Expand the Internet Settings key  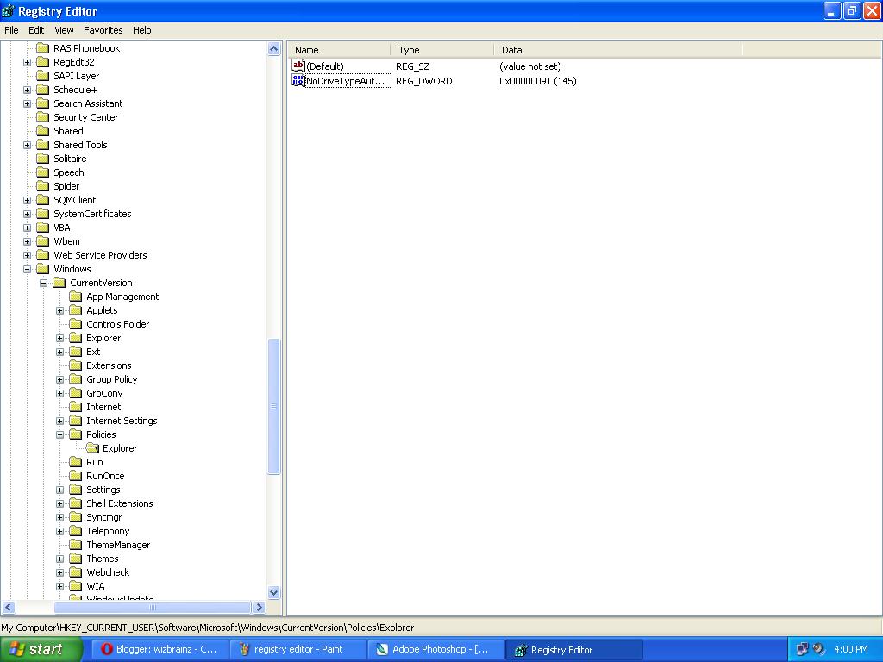click(59, 421)
